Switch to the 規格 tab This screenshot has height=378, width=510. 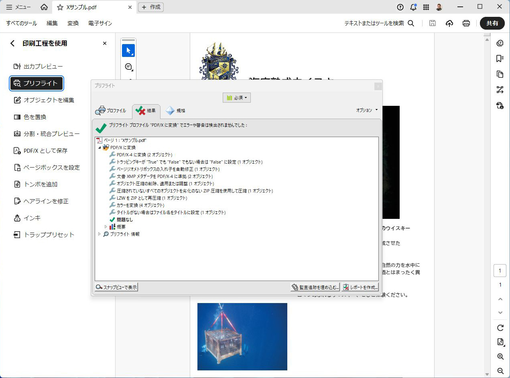(176, 110)
